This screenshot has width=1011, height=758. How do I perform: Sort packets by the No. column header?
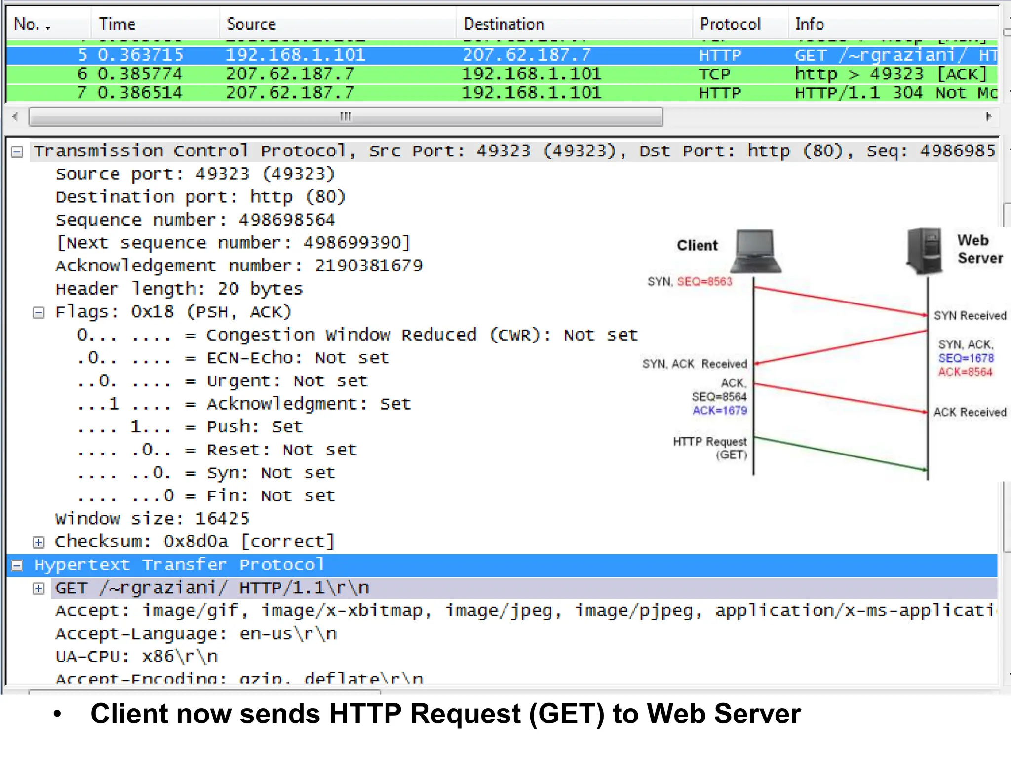pos(48,24)
